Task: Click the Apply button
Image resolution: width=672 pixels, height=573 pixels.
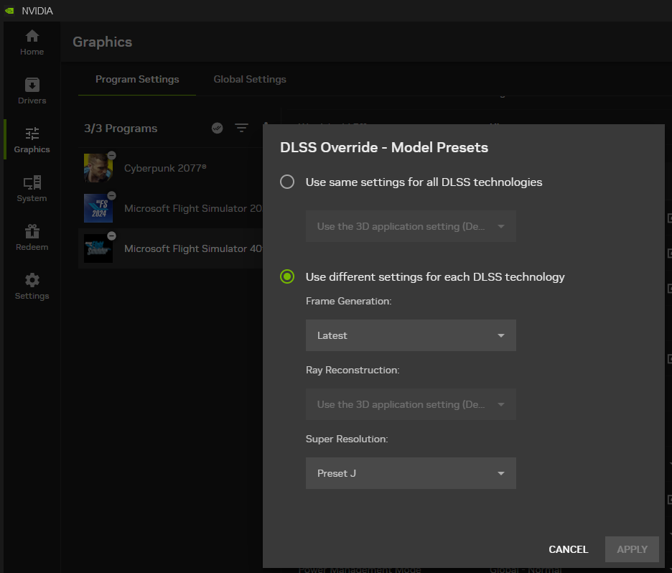Action: tap(632, 549)
